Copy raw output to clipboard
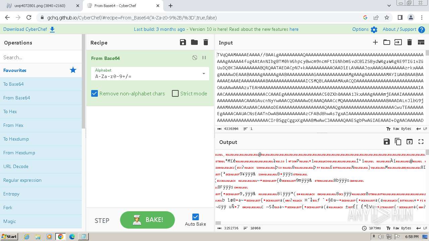Image resolution: width=429 pixels, height=241 pixels. click(398, 142)
